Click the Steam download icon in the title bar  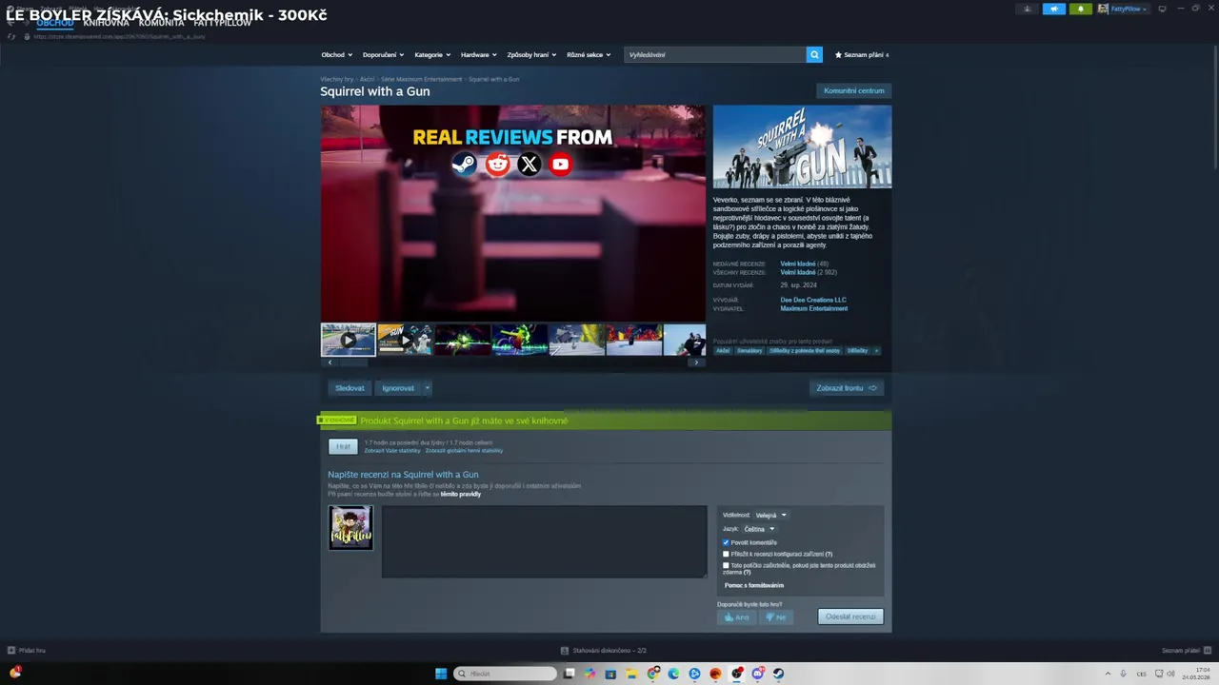point(1027,9)
